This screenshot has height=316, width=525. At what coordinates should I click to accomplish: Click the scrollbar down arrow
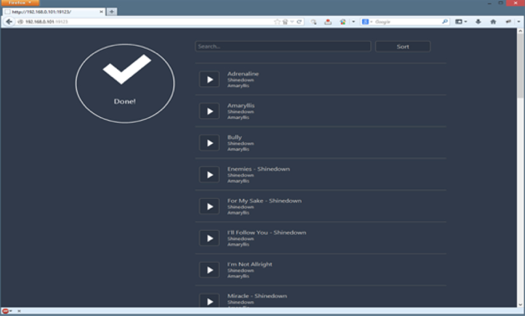[521, 305]
